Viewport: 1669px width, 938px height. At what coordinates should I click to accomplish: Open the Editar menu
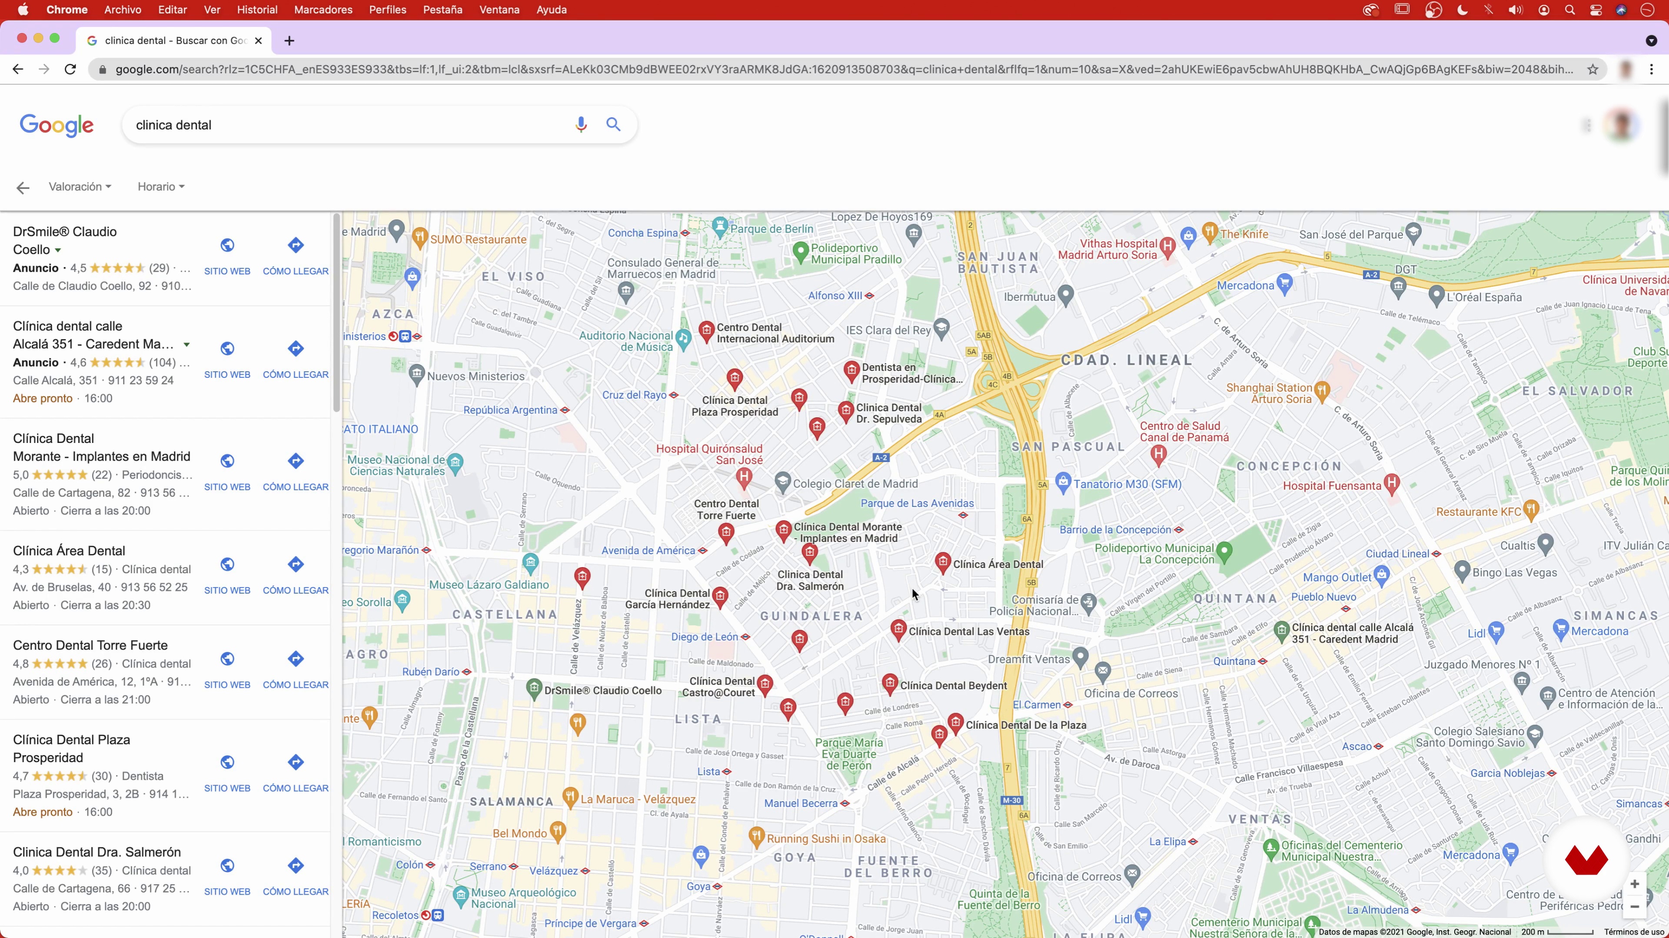click(x=173, y=10)
